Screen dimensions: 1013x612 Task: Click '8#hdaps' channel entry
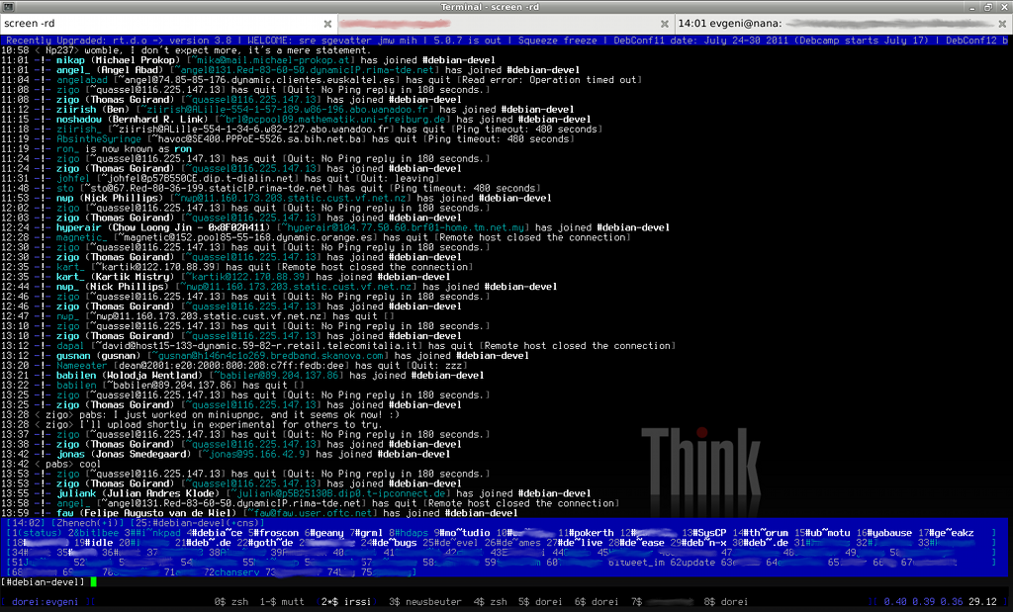pos(409,533)
